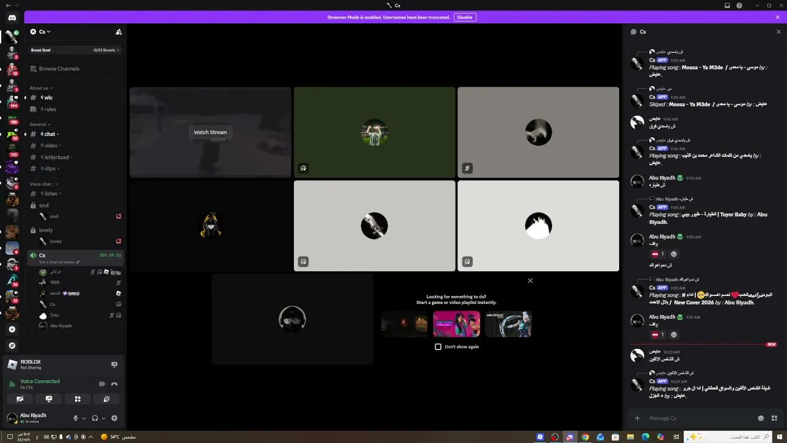Open microphone input options arrow

84,418
